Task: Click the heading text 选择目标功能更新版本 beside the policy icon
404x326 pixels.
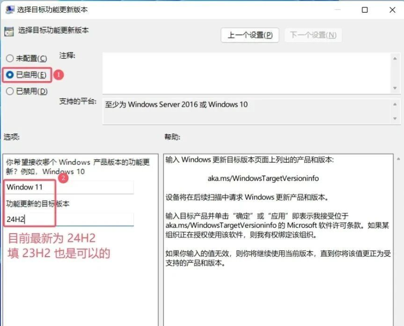Action: 53,30
